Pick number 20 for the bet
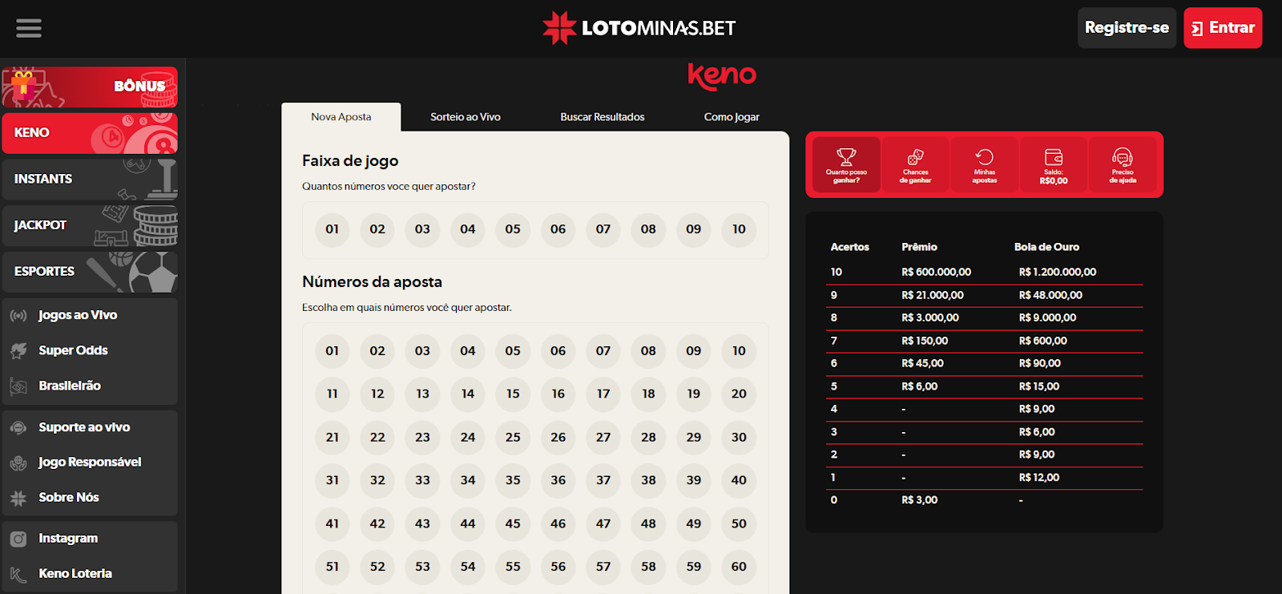This screenshot has width=1282, height=594. 739,394
